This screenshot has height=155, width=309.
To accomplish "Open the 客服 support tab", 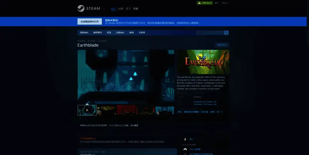I will (x=136, y=8).
